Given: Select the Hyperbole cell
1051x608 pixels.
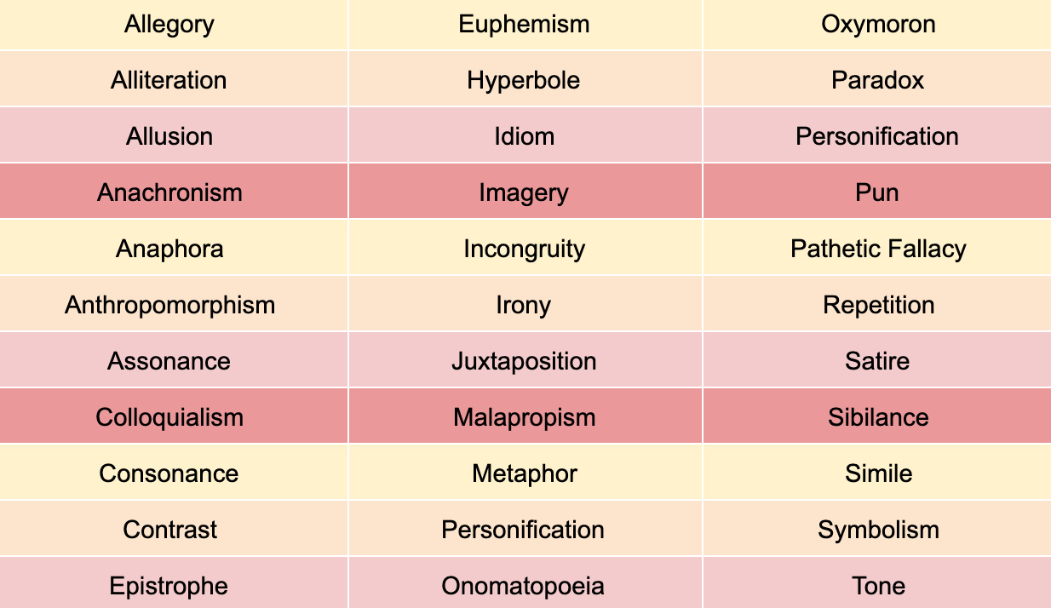Looking at the screenshot, I should click(525, 79).
